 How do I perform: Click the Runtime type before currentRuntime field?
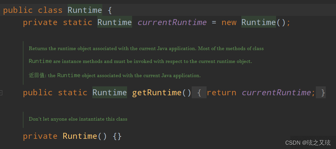click(115, 22)
